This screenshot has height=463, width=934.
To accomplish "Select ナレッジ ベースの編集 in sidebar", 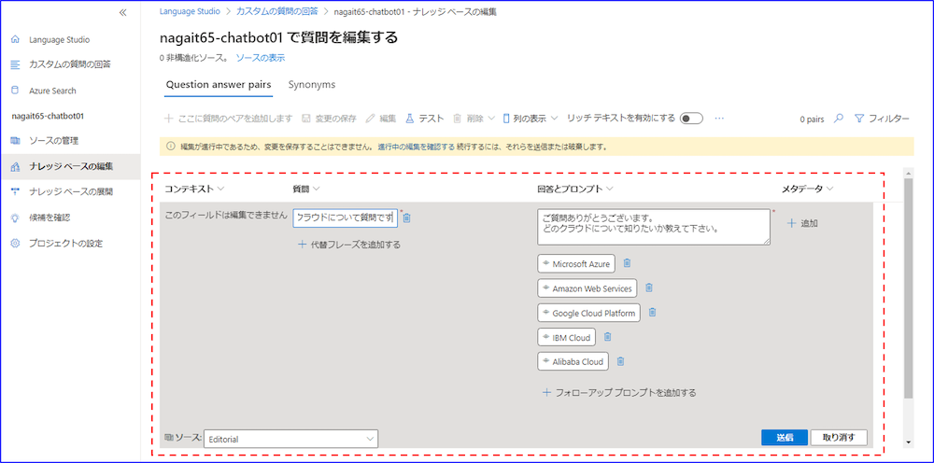I will click(70, 167).
